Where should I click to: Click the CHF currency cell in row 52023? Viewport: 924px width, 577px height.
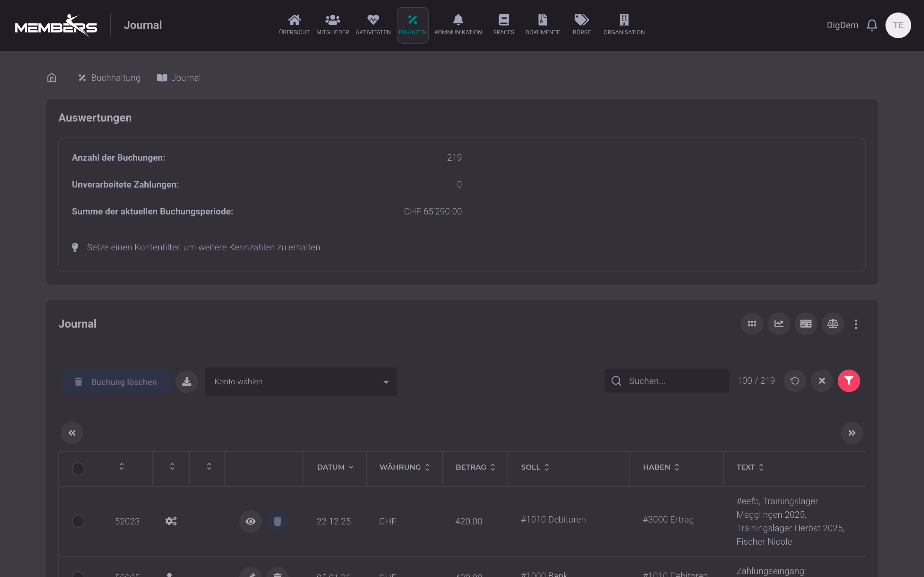[x=388, y=521]
